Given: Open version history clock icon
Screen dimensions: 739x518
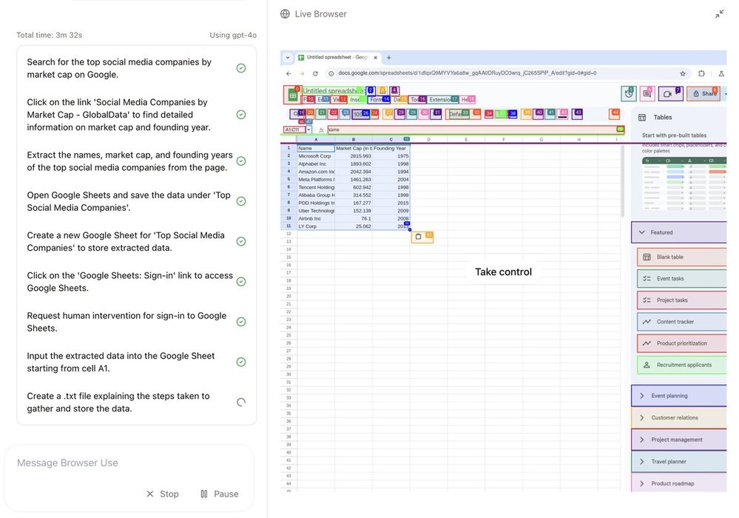Looking at the screenshot, I should pos(629,93).
